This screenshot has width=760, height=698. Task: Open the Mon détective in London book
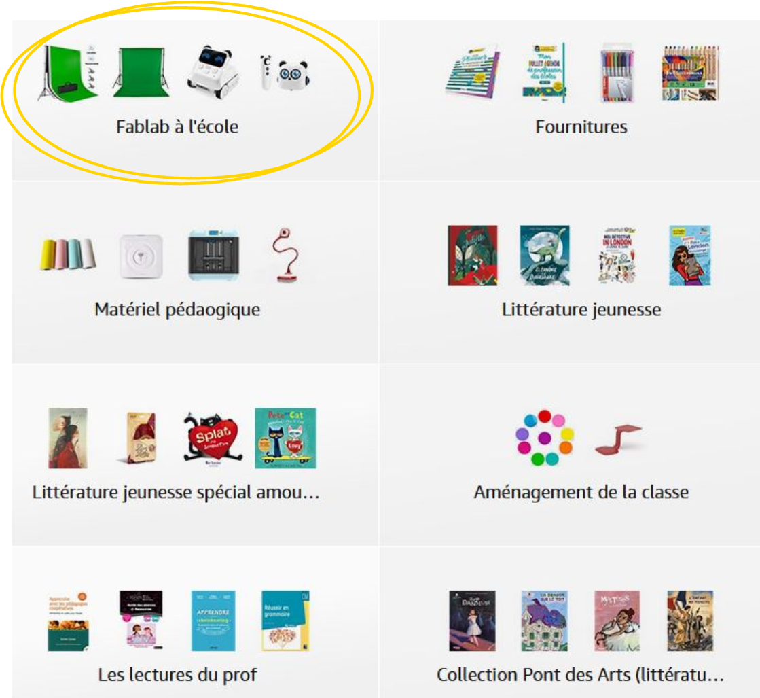coord(617,255)
